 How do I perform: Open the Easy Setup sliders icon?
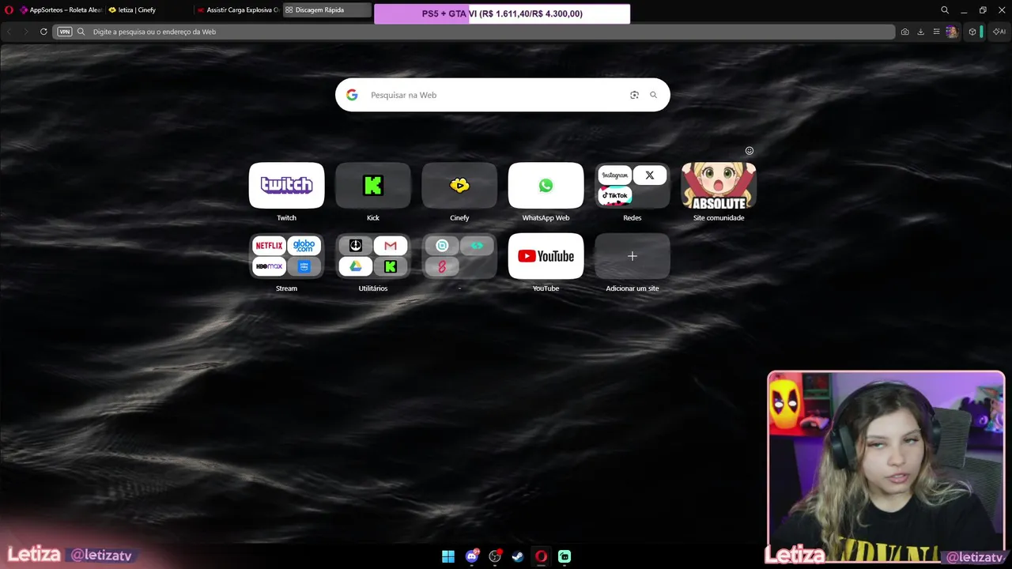click(936, 32)
